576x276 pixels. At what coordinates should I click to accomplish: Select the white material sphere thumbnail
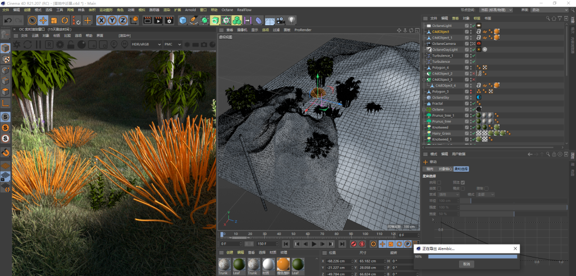pyautogui.click(x=268, y=264)
